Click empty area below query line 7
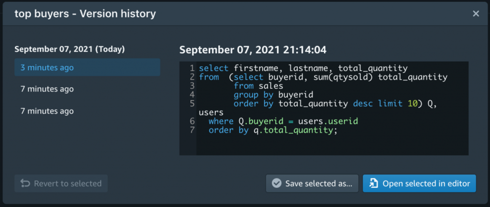Image resolution: width=490 pixels, height=207 pixels. [x=332, y=145]
